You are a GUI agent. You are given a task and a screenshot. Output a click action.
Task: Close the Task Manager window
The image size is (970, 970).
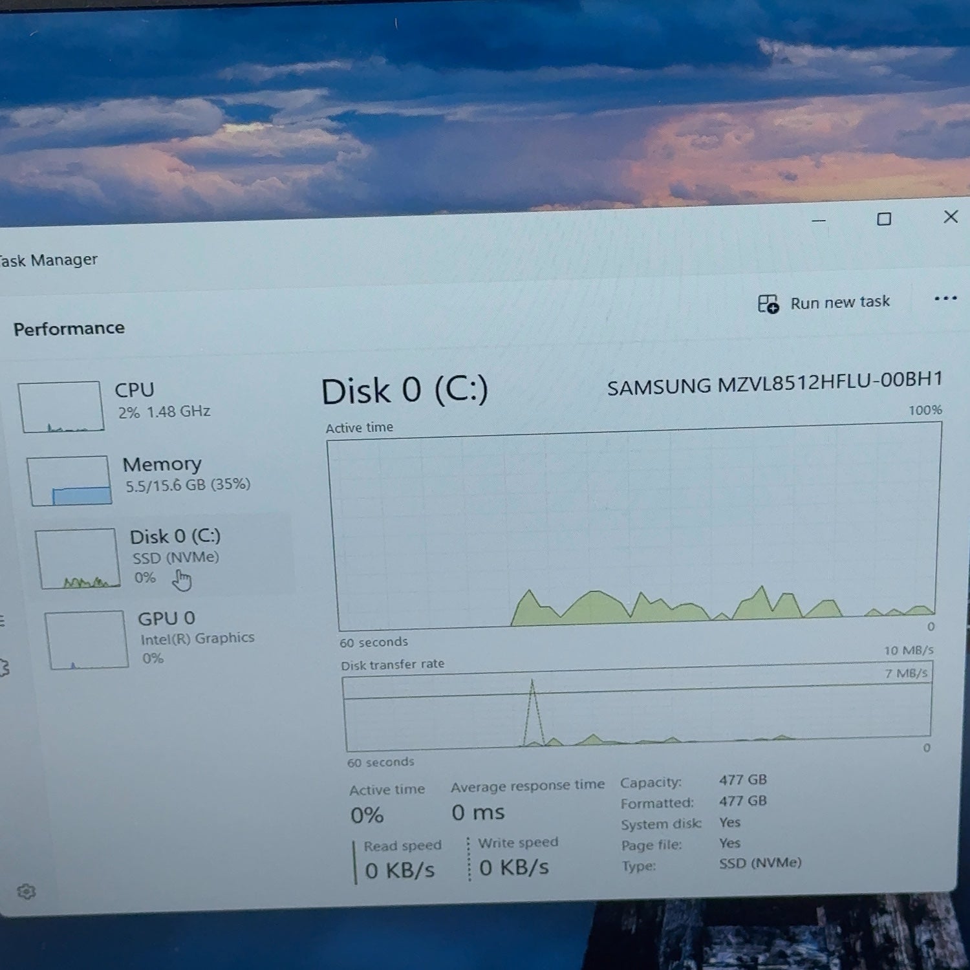[951, 217]
